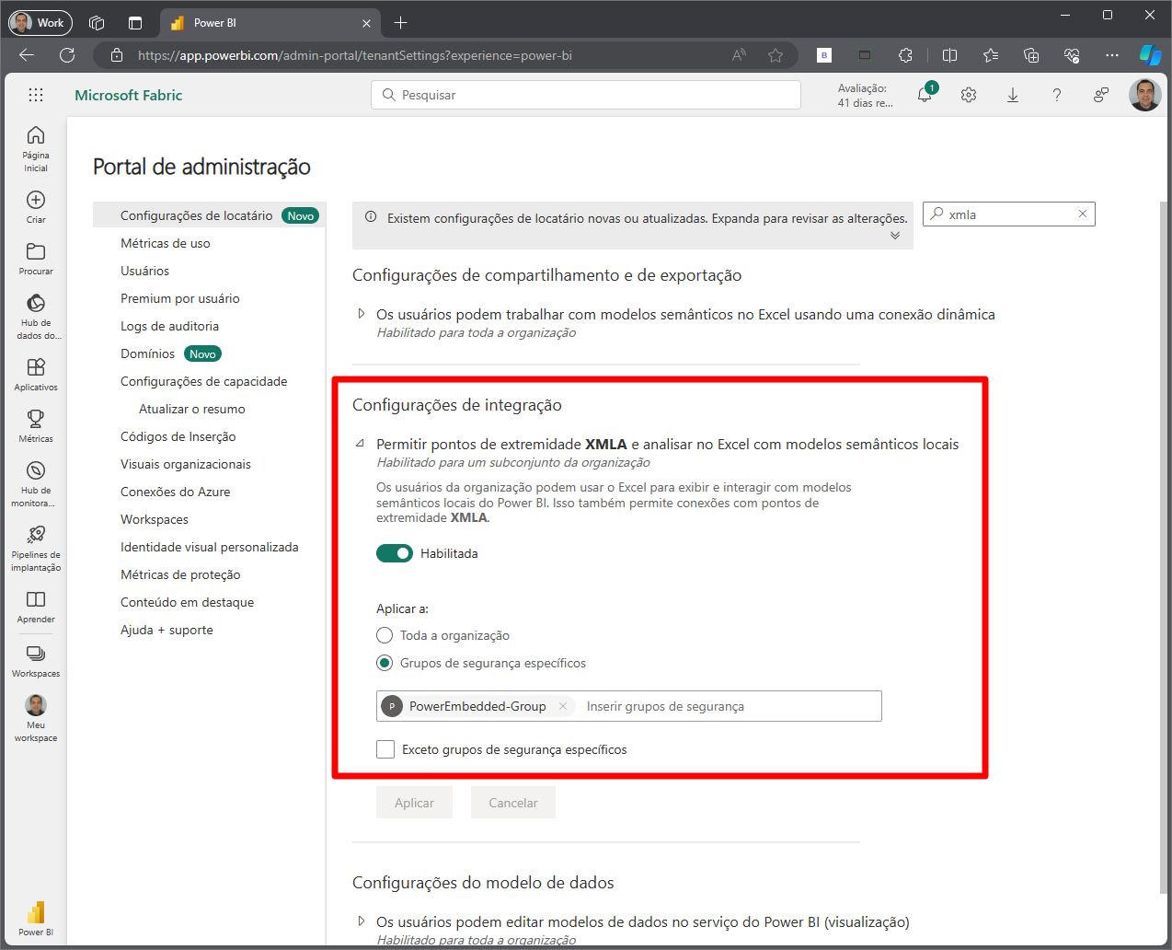Select Toda a organização radio option

click(x=385, y=635)
